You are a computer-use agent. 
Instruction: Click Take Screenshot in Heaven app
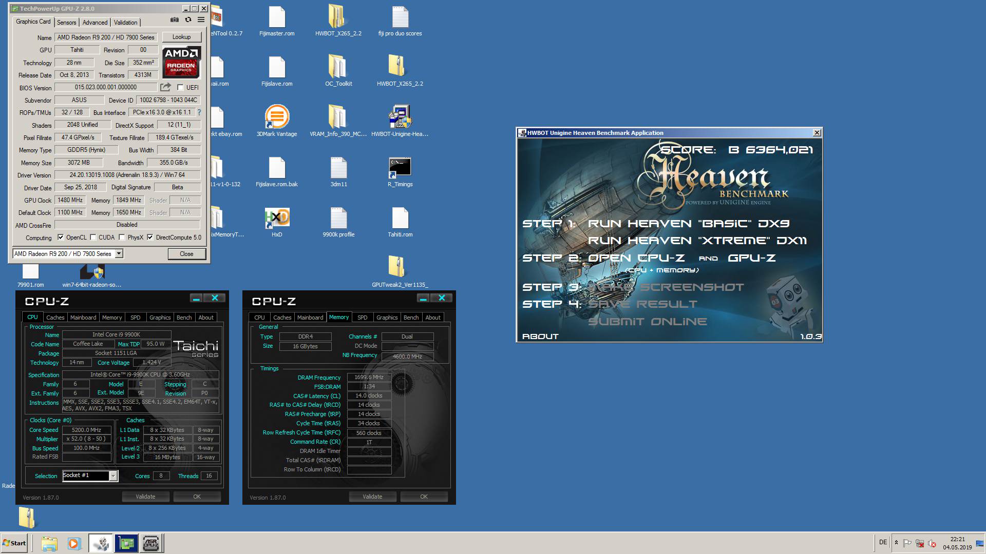(666, 287)
